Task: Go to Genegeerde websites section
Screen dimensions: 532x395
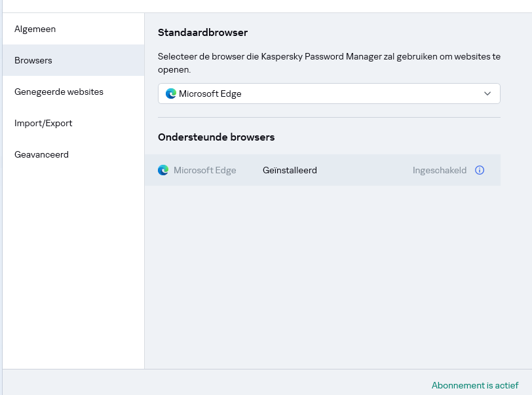Action: [73, 92]
